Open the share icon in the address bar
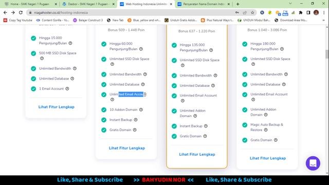 click(245, 12)
